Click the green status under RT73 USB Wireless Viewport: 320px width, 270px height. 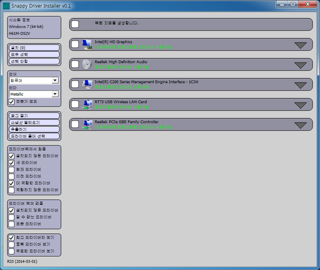coord(121,107)
